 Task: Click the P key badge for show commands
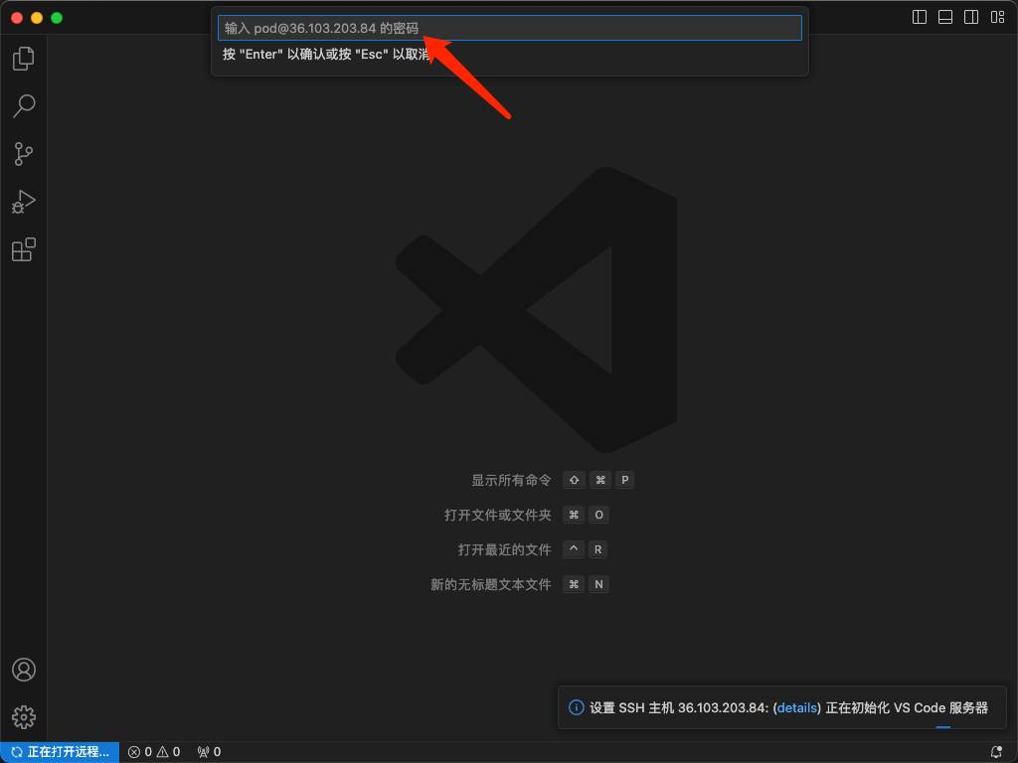[624, 480]
